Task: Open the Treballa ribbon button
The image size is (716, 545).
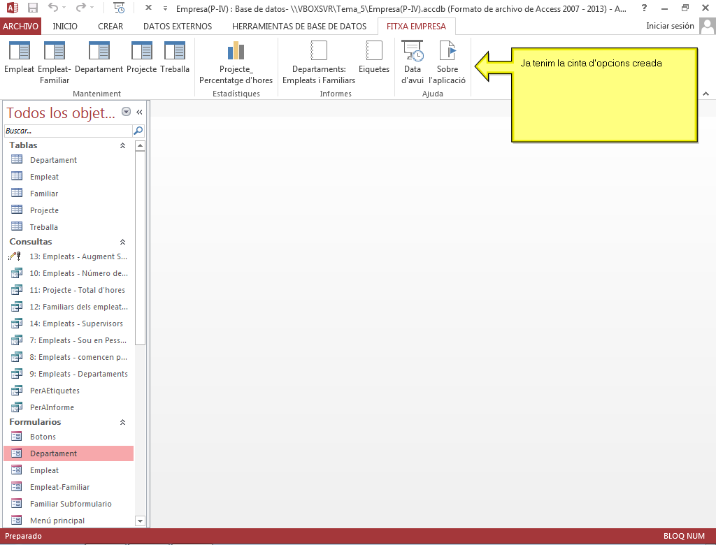Action: (175, 57)
